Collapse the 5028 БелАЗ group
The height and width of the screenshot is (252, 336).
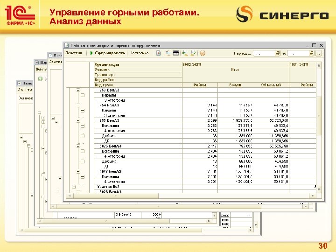click(78, 191)
